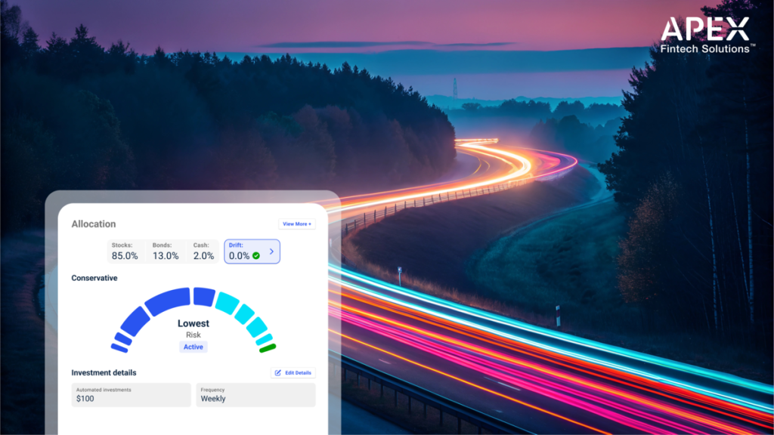The width and height of the screenshot is (774, 435).
Task: Click the Investment details heading
Action: (104, 373)
